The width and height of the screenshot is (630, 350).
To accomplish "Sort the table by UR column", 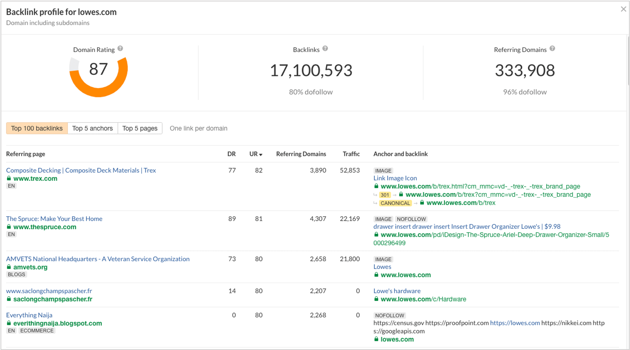I will click(x=256, y=154).
